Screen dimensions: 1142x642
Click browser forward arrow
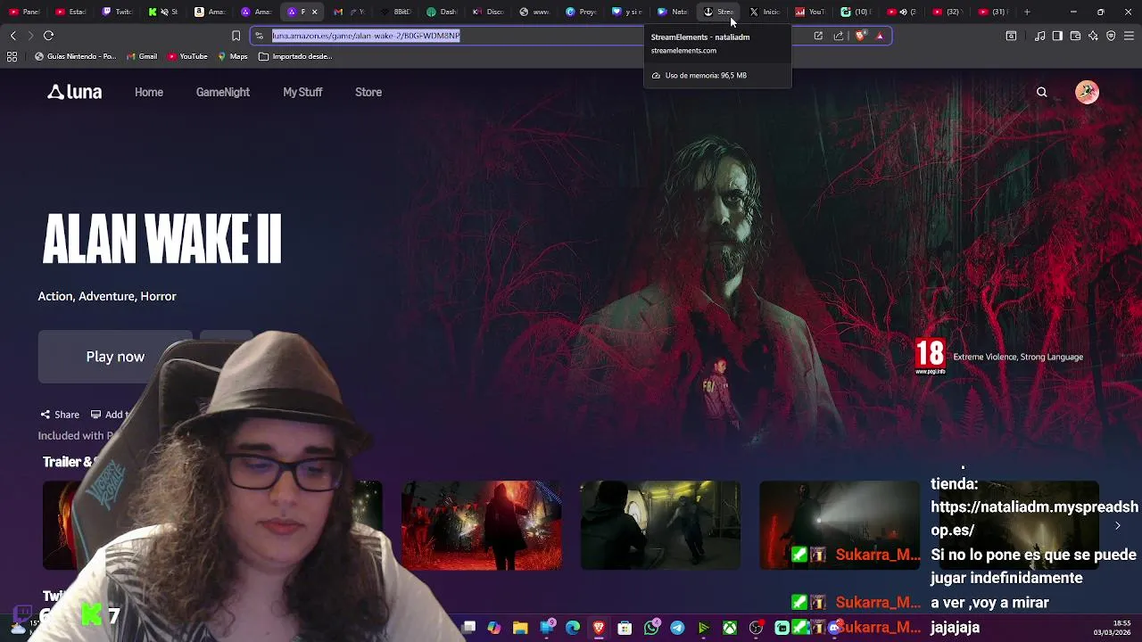pos(30,36)
